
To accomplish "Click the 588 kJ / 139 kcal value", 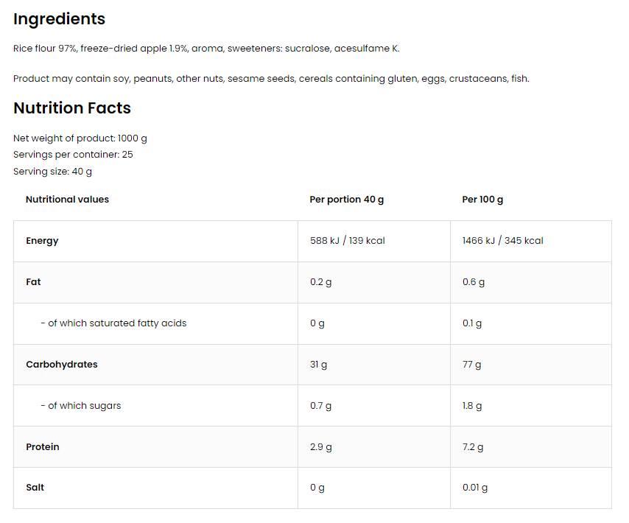I will point(347,241).
